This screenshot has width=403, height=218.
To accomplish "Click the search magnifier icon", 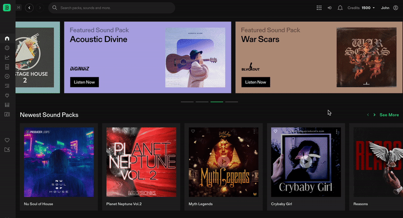I will pos(54,8).
